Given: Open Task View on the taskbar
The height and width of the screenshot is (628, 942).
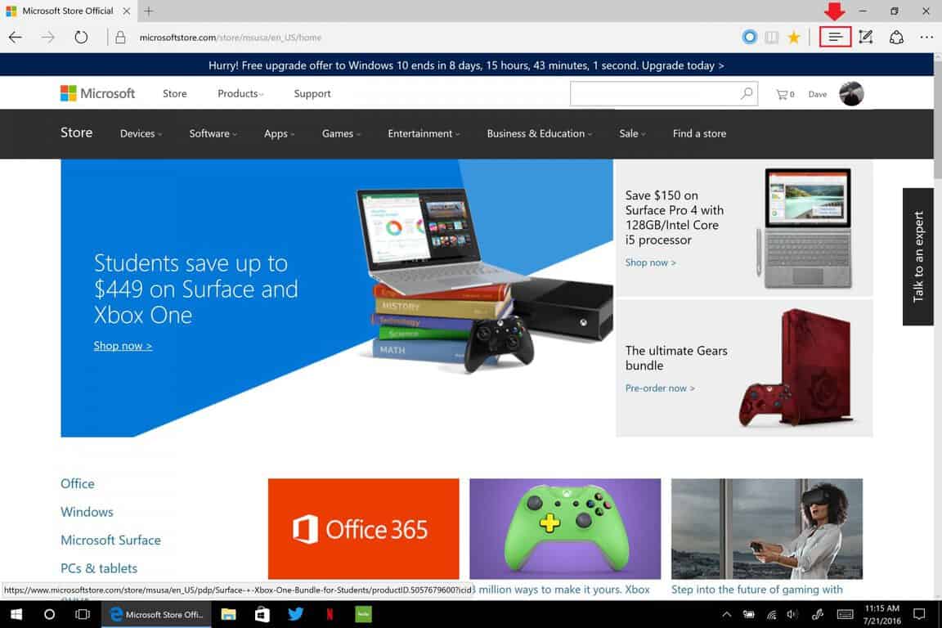Looking at the screenshot, I should (x=83, y=614).
